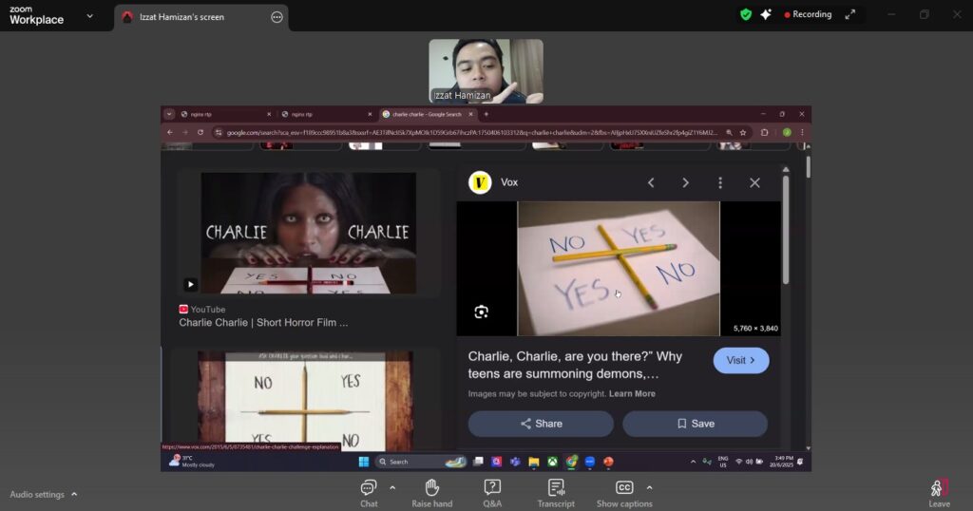Open more options in the image preview
The width and height of the screenshot is (973, 511).
[720, 182]
